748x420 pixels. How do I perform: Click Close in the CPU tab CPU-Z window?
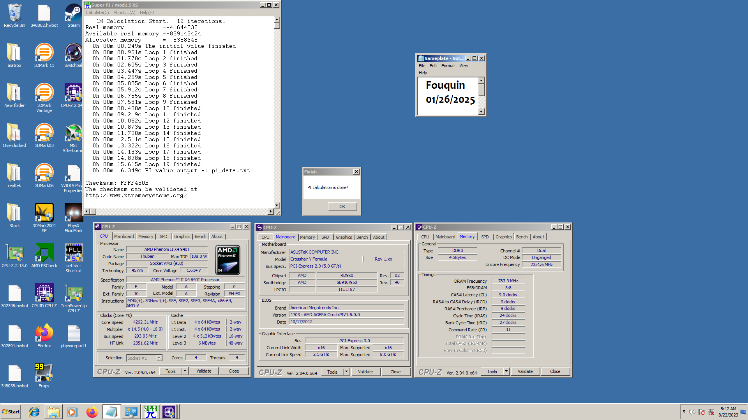pyautogui.click(x=234, y=371)
